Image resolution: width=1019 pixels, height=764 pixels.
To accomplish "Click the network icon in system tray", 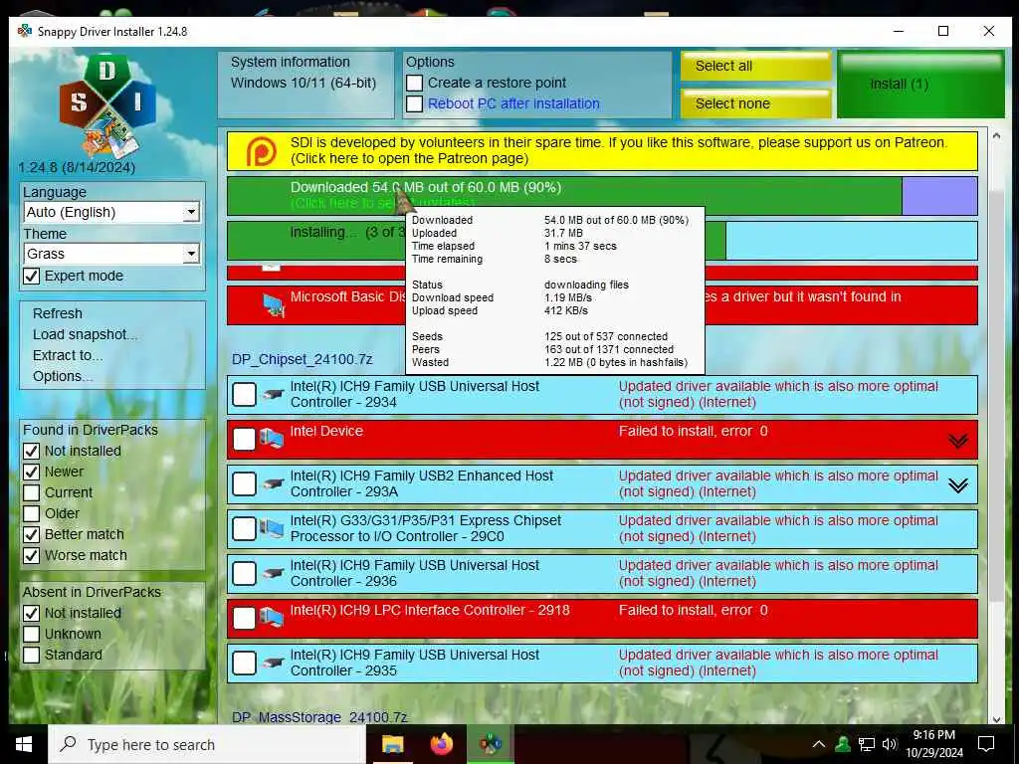I will (867, 744).
